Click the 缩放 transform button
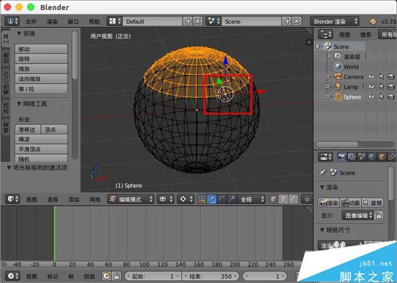Image resolution: width=397 pixels, height=283 pixels. tap(41, 69)
